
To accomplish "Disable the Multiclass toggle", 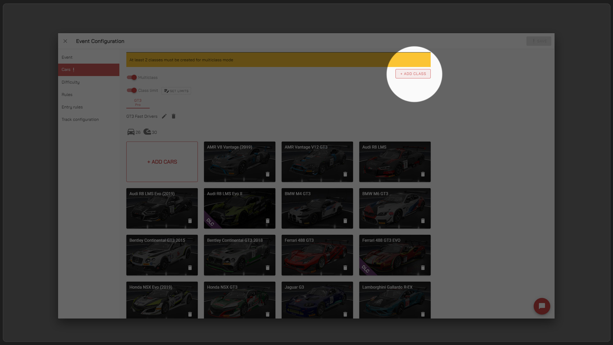I will pyautogui.click(x=132, y=77).
